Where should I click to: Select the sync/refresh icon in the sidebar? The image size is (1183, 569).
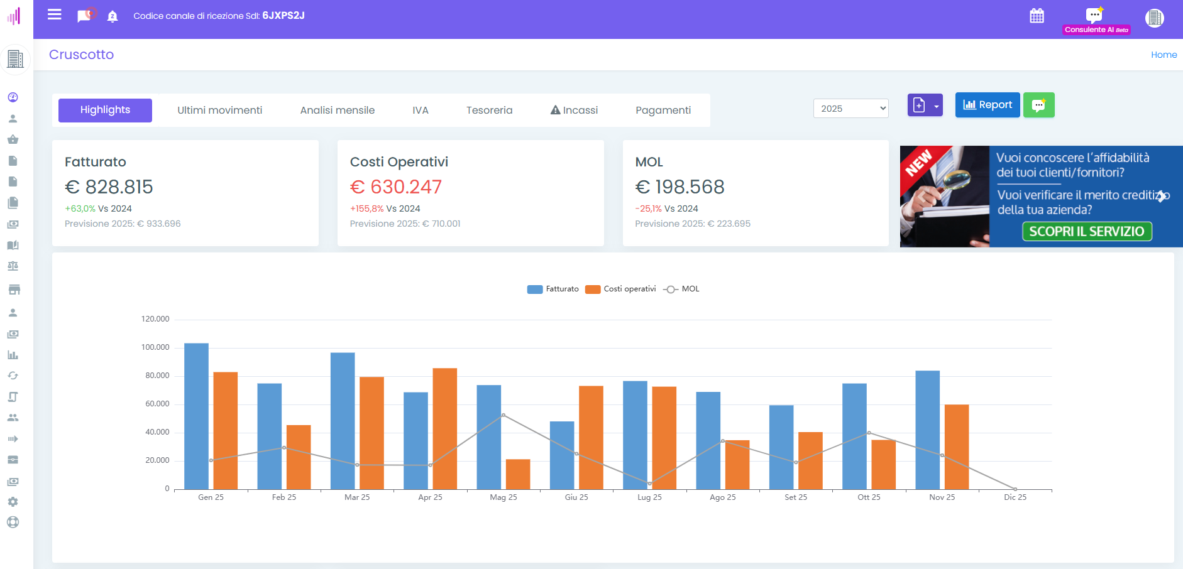[13, 376]
